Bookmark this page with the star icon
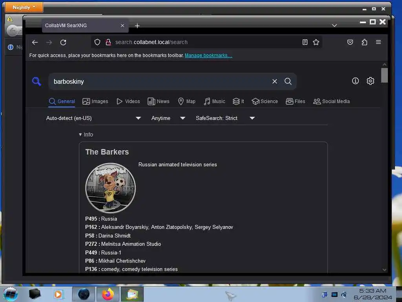 316,42
